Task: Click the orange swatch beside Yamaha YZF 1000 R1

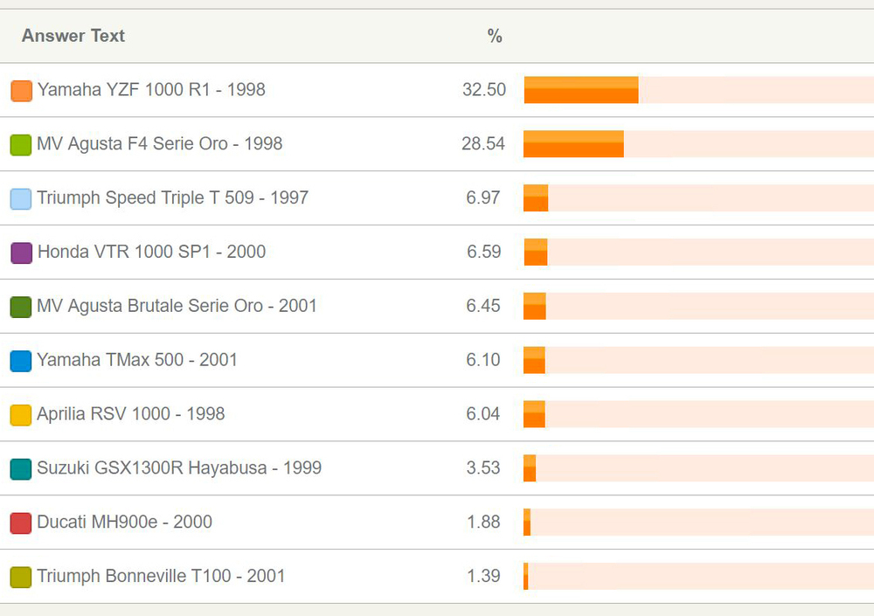Action: point(21,90)
